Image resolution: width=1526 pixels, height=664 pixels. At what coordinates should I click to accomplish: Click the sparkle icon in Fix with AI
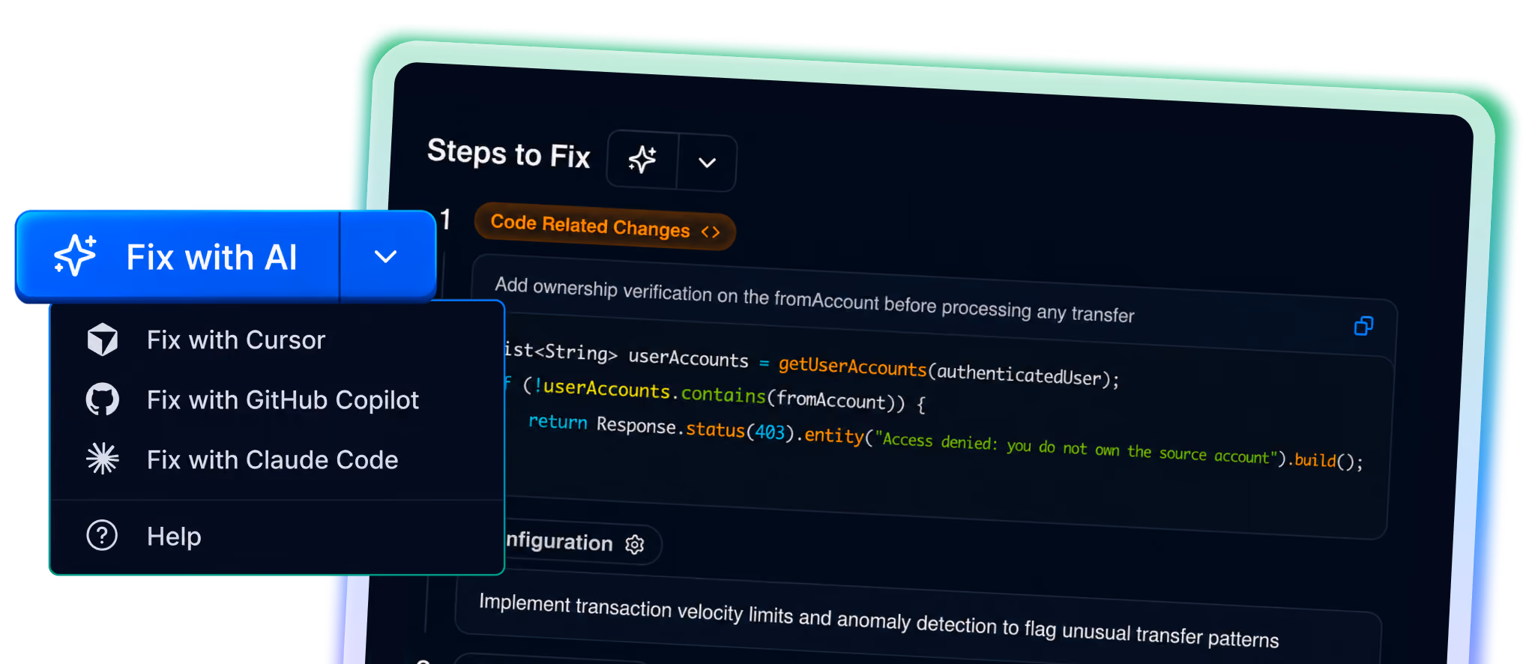point(75,256)
